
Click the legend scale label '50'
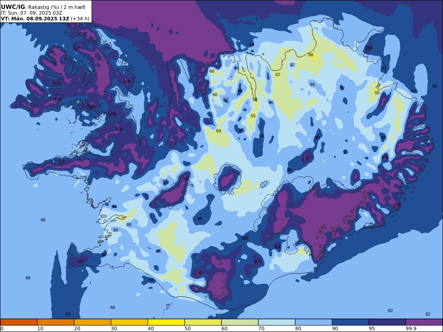pos(187,328)
